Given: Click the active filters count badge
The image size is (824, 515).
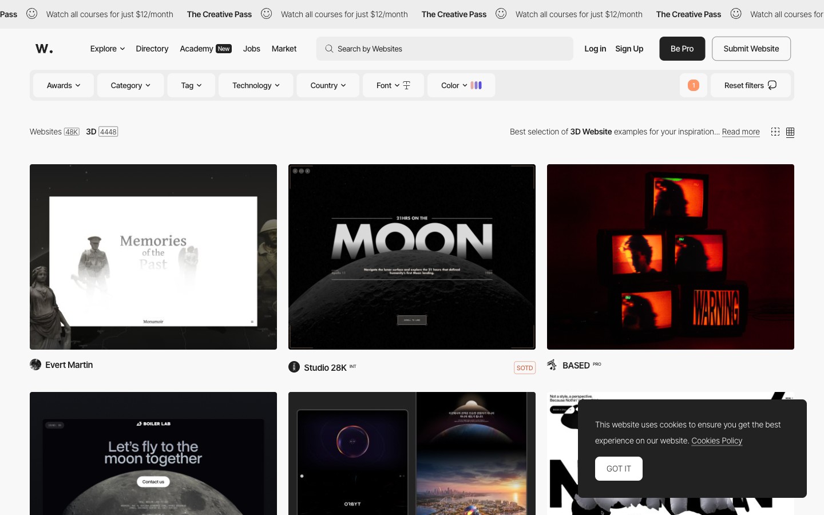Looking at the screenshot, I should pyautogui.click(x=694, y=85).
